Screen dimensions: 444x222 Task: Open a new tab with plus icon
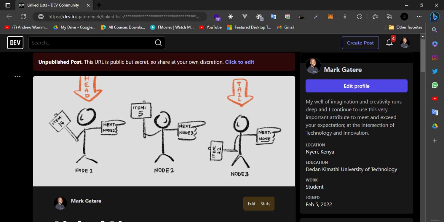click(99, 5)
